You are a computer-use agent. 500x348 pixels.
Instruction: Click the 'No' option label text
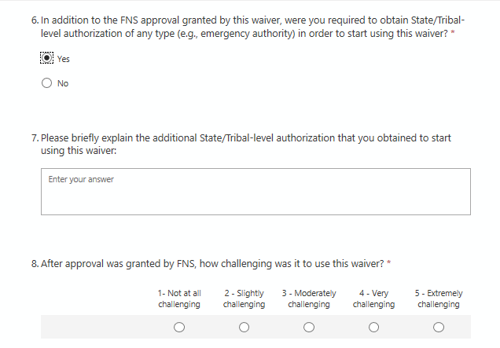click(63, 84)
